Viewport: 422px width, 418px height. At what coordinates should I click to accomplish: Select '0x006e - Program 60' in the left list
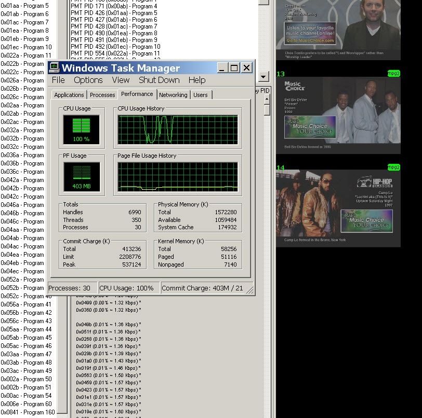tap(26, 404)
